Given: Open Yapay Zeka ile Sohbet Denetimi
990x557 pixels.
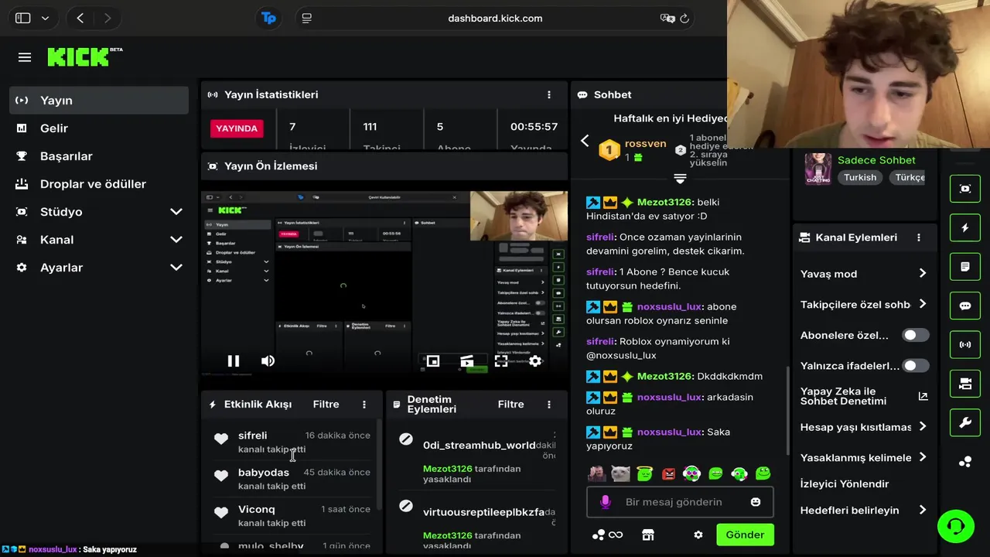Looking at the screenshot, I should pyautogui.click(x=863, y=396).
